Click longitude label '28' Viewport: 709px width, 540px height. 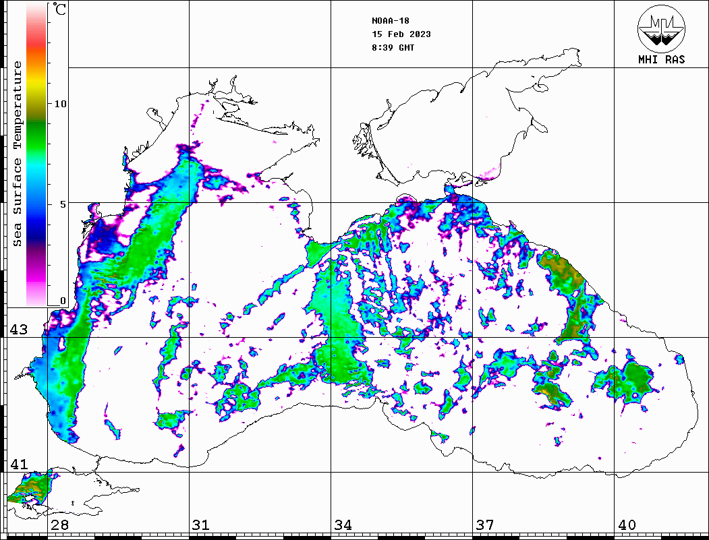59,524
